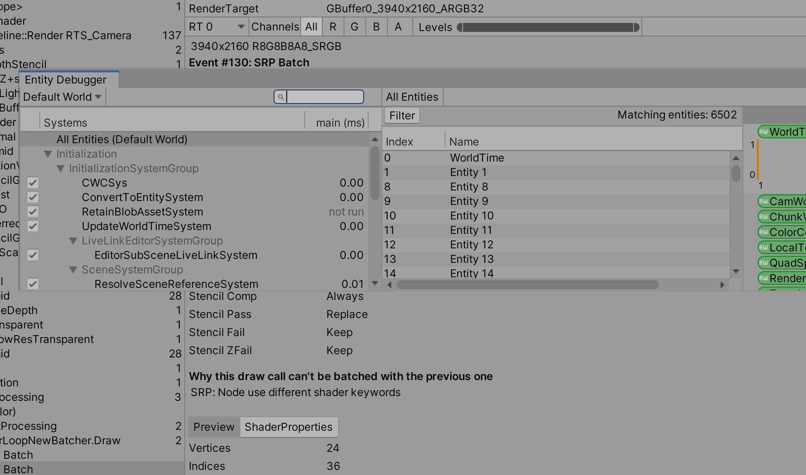This screenshot has height=475, width=806.
Task: Collapse the InitializationSystemGroup tree node
Action: [60, 168]
